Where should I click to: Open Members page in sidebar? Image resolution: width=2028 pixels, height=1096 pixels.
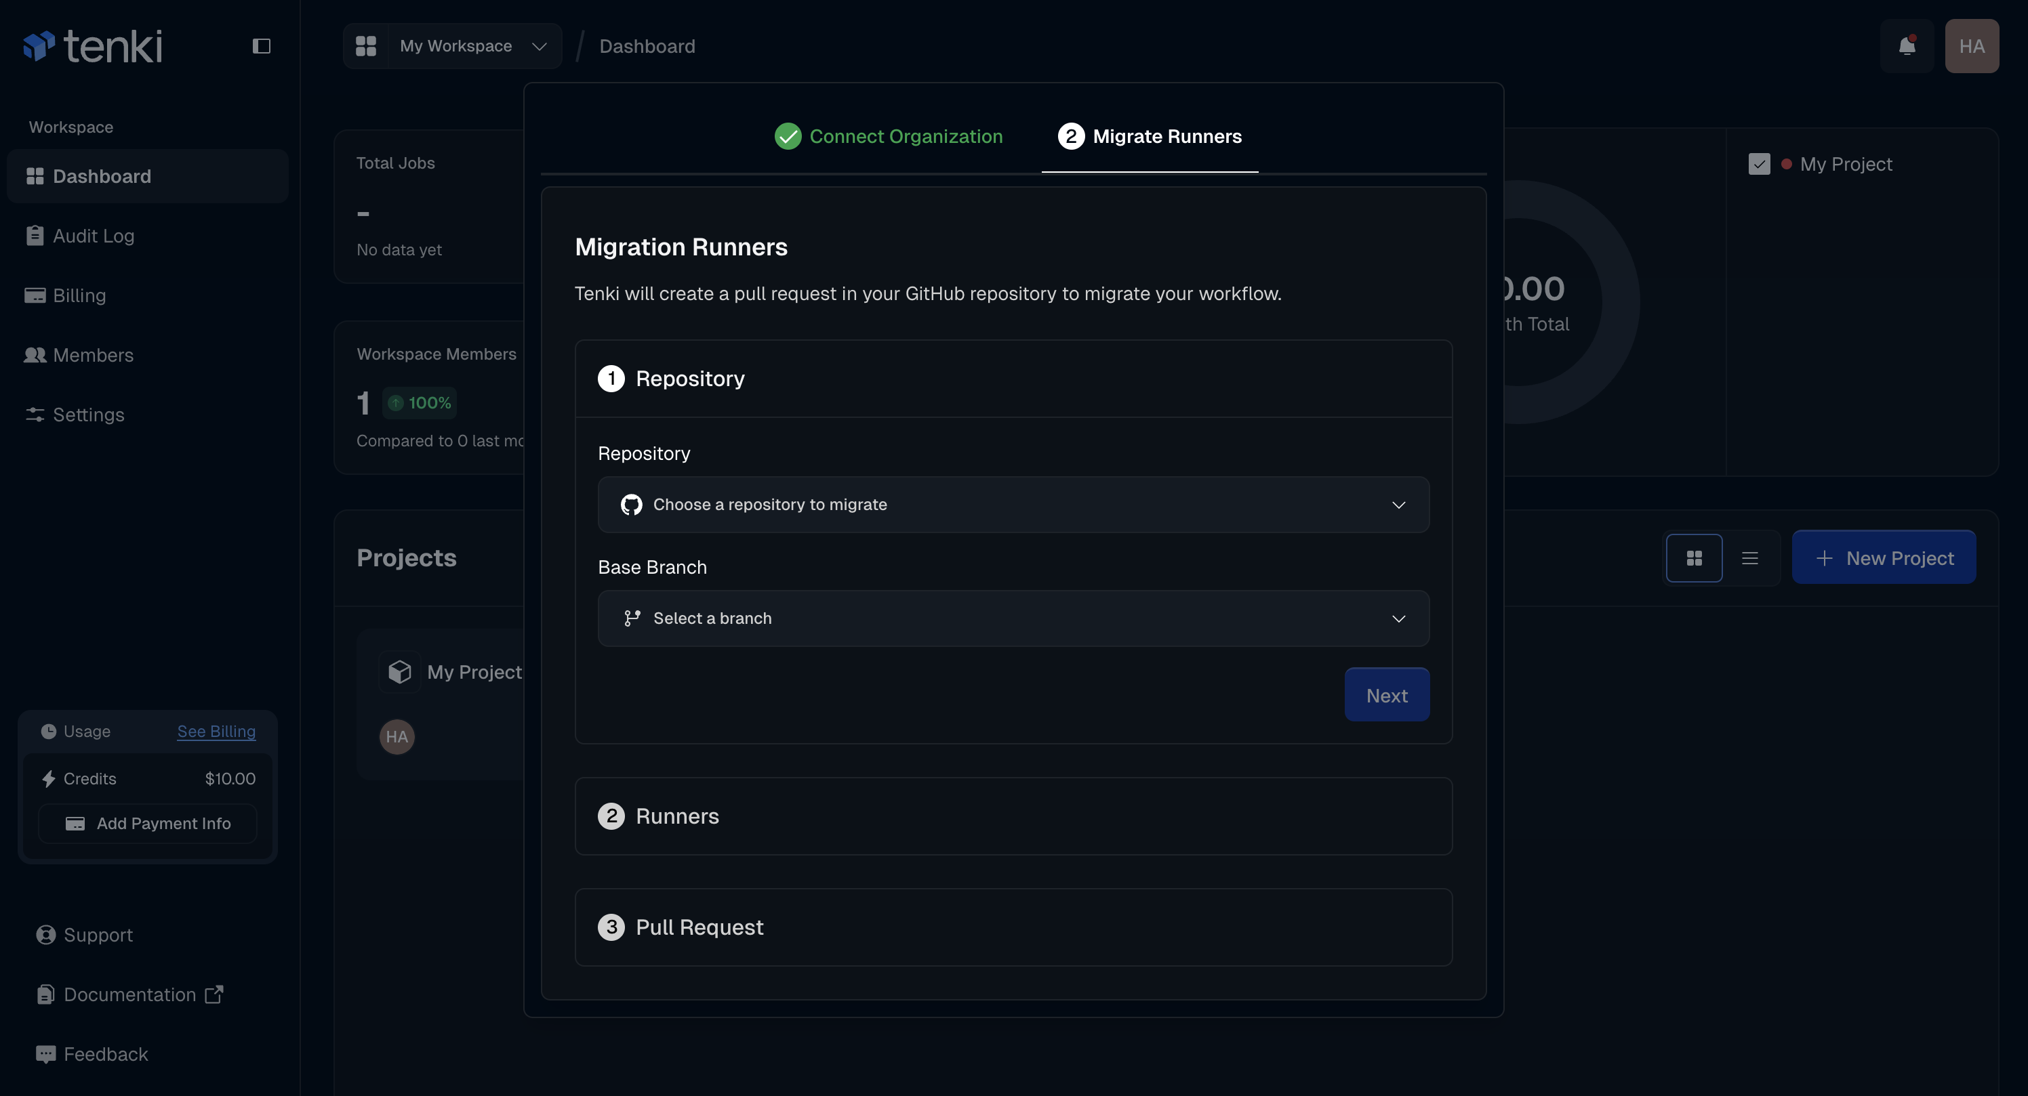pyautogui.click(x=93, y=355)
